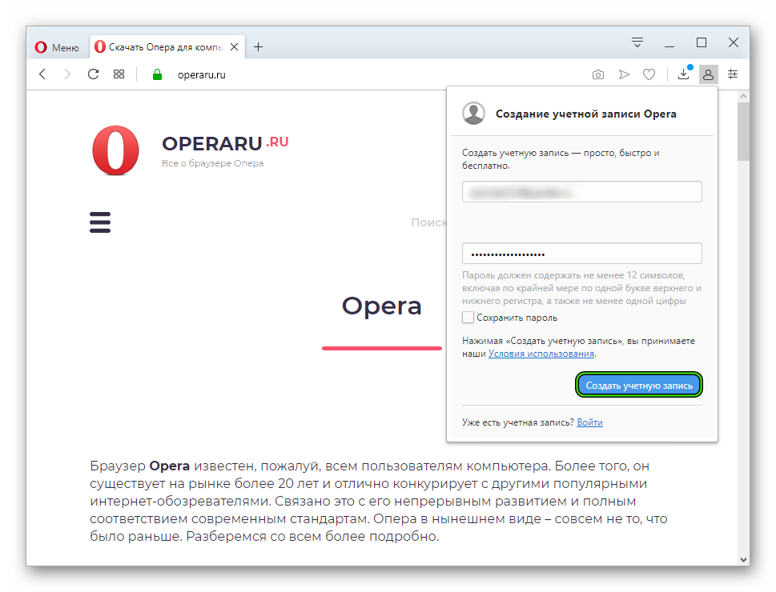Open a new tab with plus icon

point(258,47)
